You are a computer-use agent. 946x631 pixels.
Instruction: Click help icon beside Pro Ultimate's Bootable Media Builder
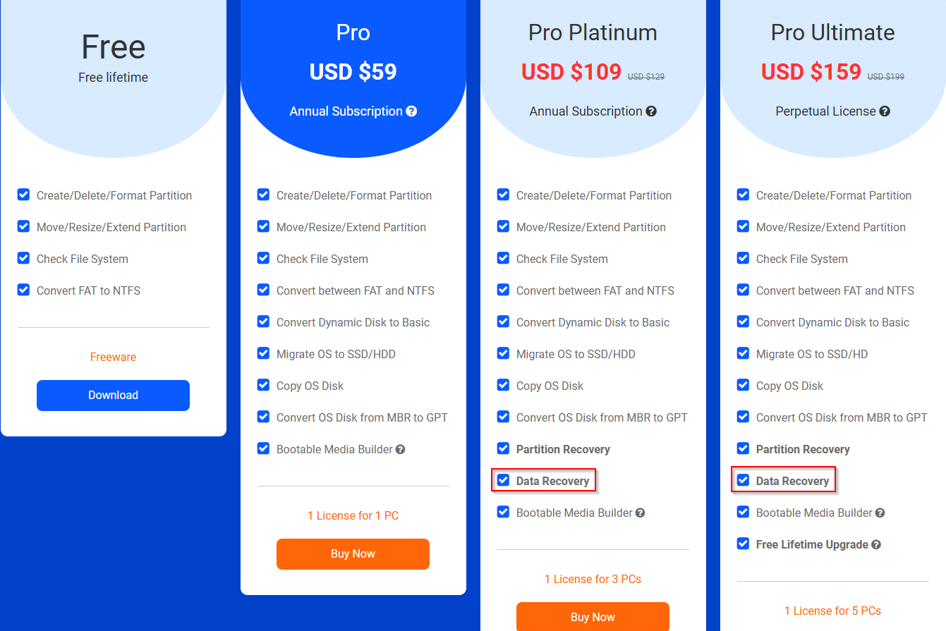(x=880, y=513)
